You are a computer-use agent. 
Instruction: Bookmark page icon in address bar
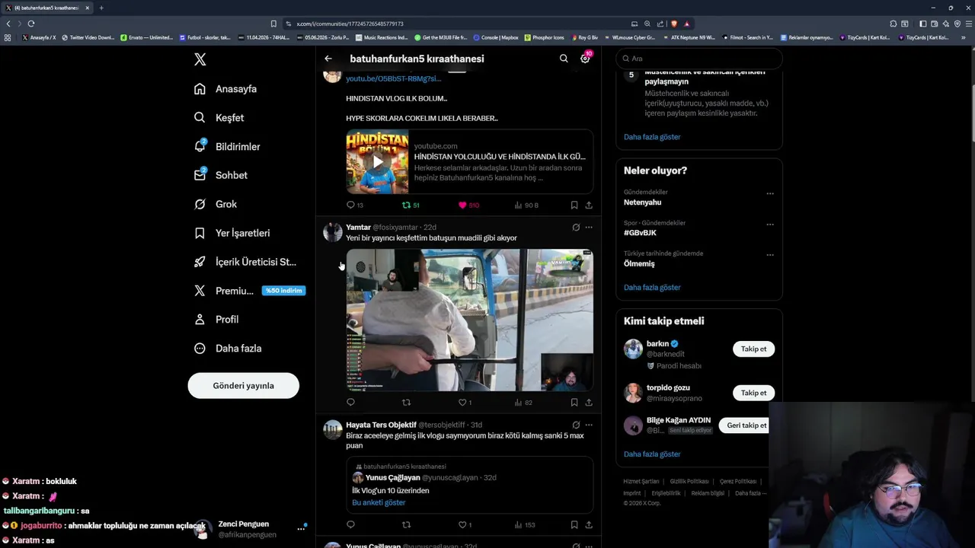(273, 24)
